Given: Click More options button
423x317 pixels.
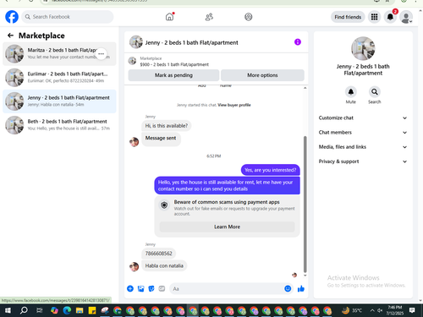Looking at the screenshot, I should (262, 75).
